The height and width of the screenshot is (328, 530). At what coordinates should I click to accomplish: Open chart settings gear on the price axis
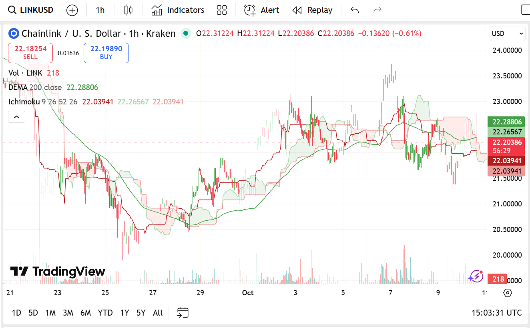508,292
